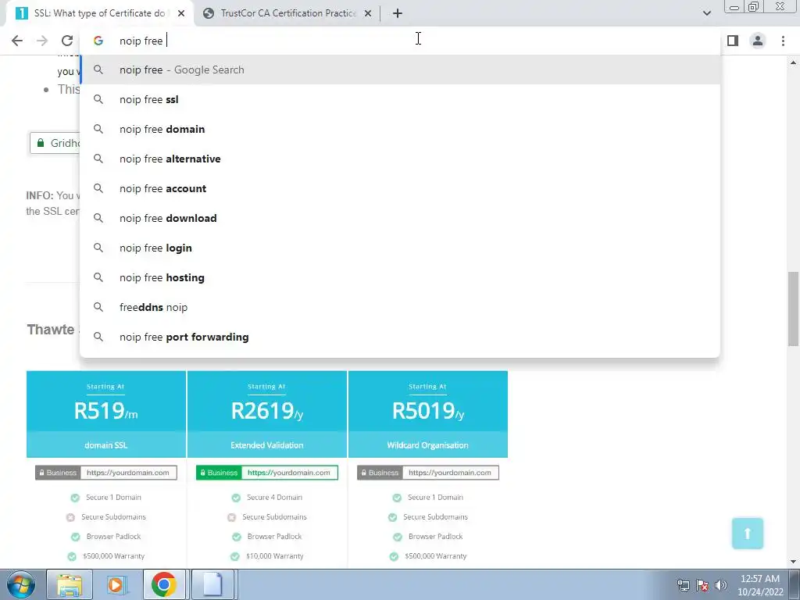Click '$10,000 Warranty' feature text

[x=274, y=556]
